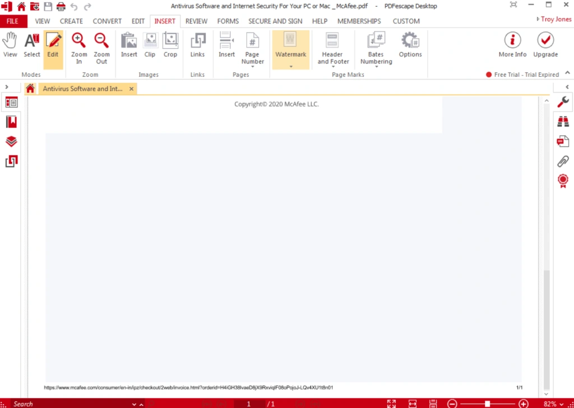Image resolution: width=574 pixels, height=408 pixels.
Task: Toggle the Edit mode tool
Action: (x=53, y=49)
